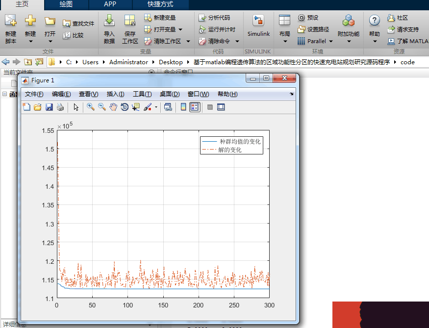Click Save Figure floppy disk icon
Image resolution: width=429 pixels, height=328 pixels.
point(49,107)
